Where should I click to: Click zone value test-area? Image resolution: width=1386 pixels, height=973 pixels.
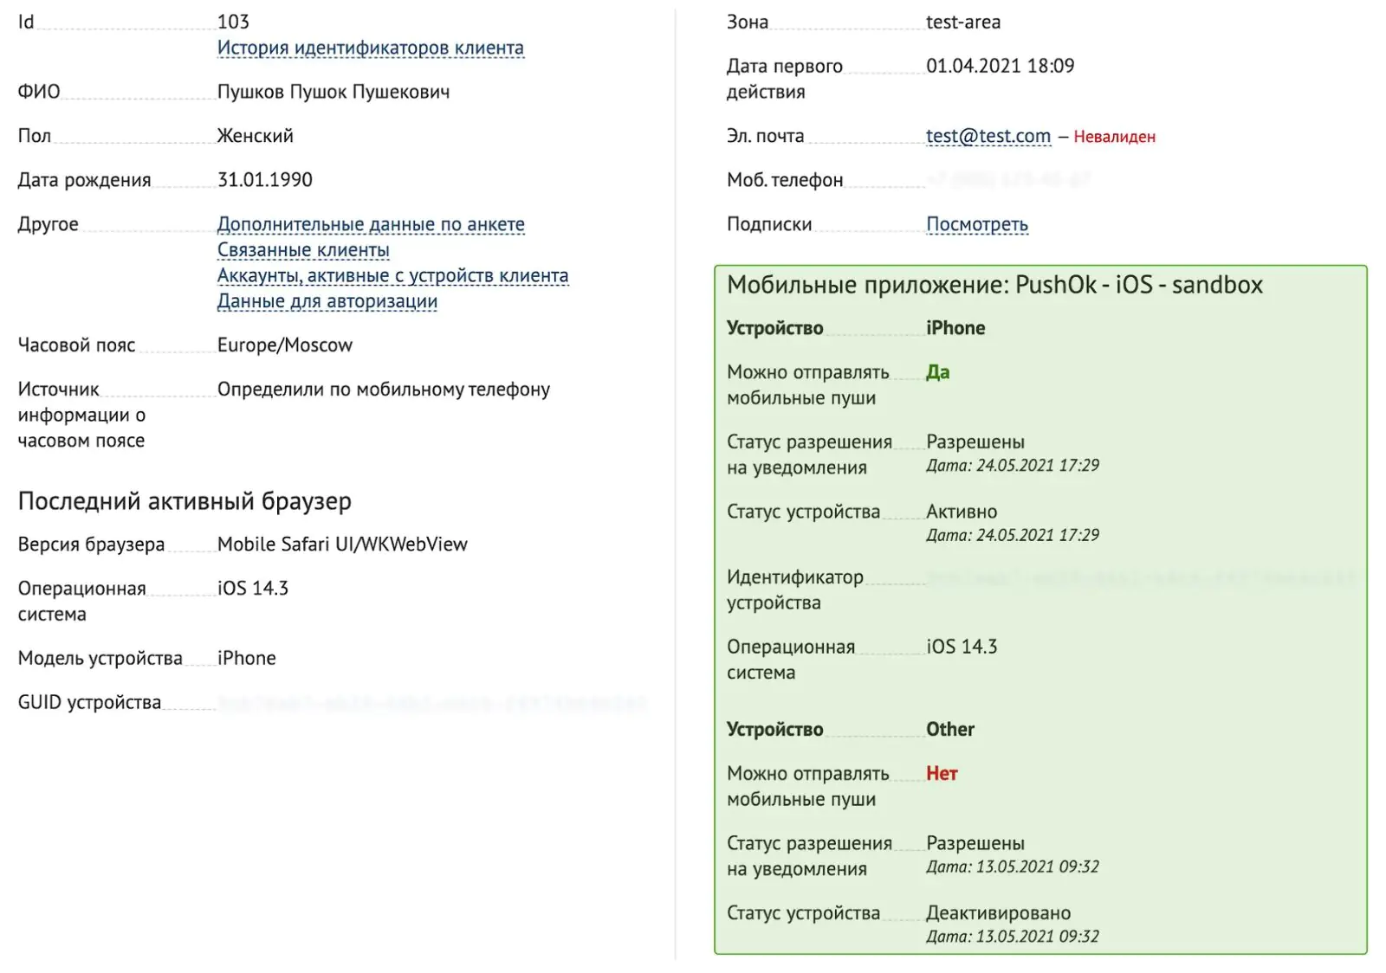[x=963, y=23]
